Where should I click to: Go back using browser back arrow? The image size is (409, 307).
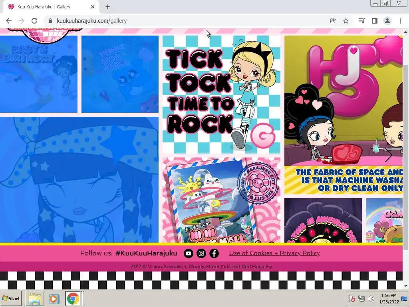tap(9, 21)
